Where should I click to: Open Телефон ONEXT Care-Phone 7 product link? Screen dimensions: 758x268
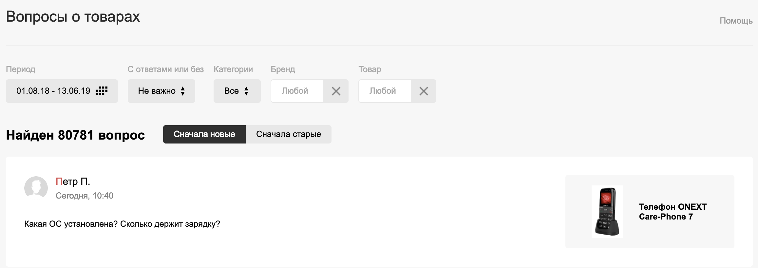coord(673,212)
